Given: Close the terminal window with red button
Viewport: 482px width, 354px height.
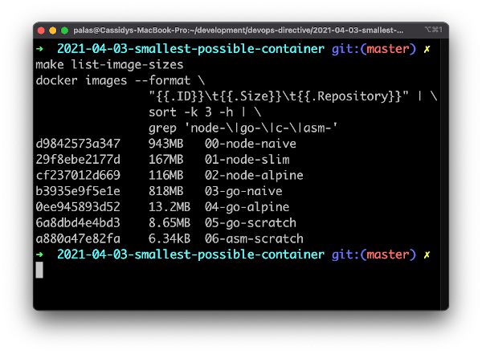Looking at the screenshot, I should coord(41,31).
